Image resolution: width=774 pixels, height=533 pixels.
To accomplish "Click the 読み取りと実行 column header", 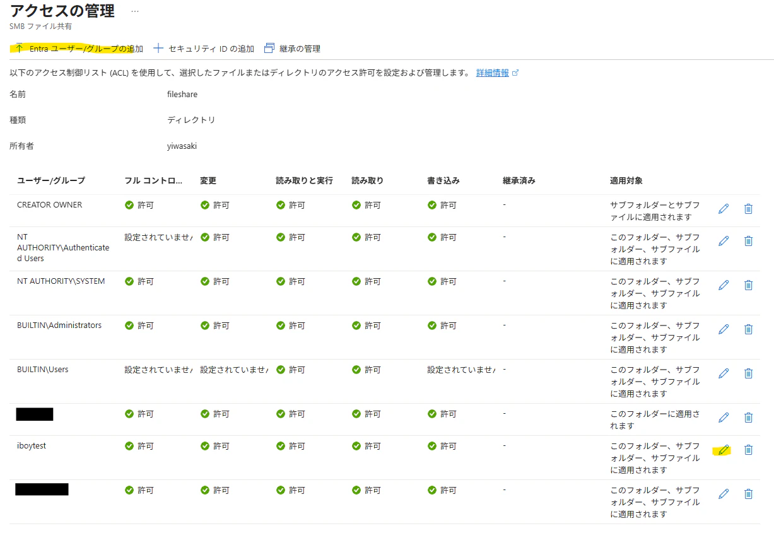I will pyautogui.click(x=304, y=180).
